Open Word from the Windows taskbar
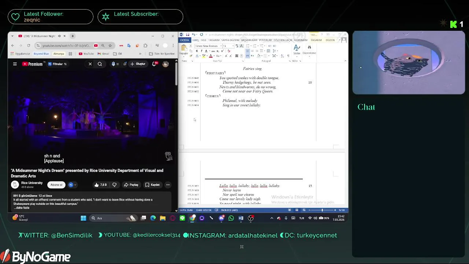 241,218
